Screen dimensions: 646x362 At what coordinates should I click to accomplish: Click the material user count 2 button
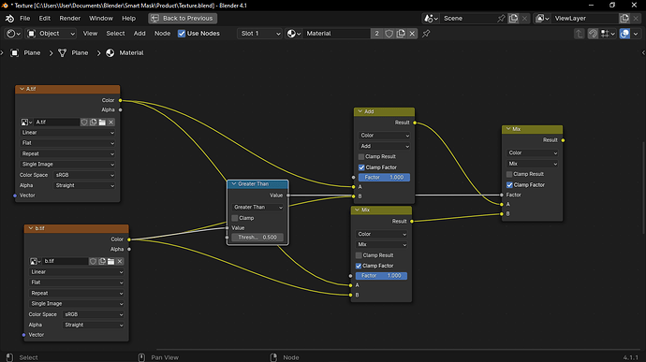tap(376, 34)
